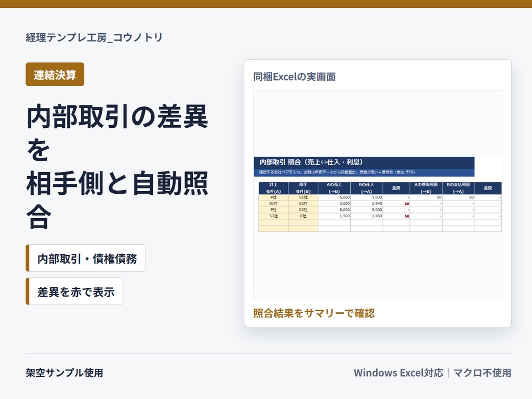
Task: Select the 差異 header after Bの仕入
Action: click(x=396, y=188)
